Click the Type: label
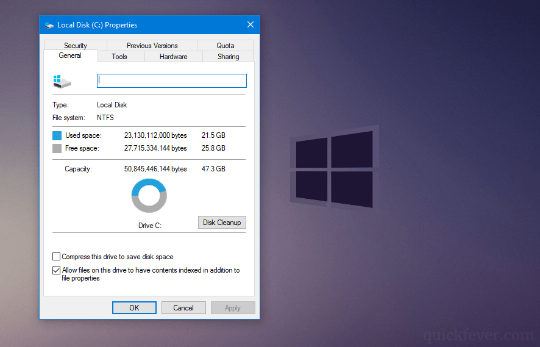Image resolution: width=540 pixels, height=347 pixels. tap(60, 105)
